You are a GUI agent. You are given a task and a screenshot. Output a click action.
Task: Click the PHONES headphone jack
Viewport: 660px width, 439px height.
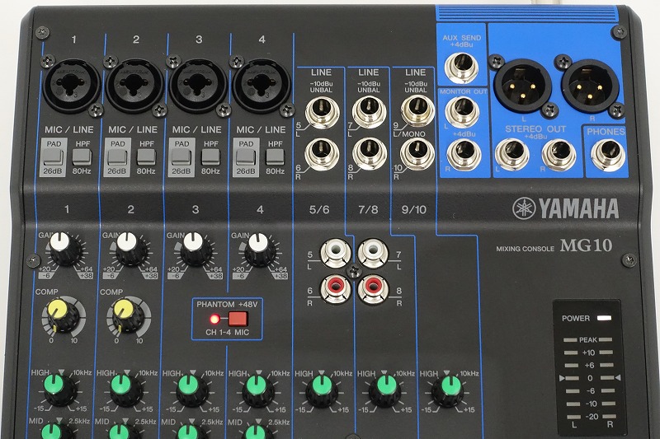pos(608,156)
